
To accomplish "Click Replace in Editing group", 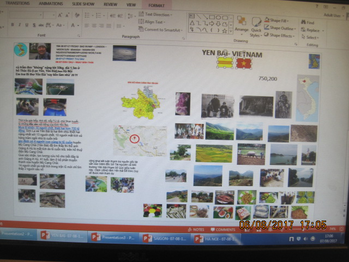I will pyautogui.click(x=312, y=30).
